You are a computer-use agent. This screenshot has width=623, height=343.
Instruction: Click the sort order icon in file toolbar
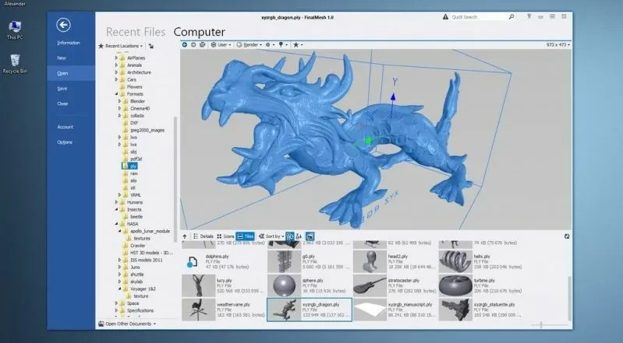(x=299, y=236)
